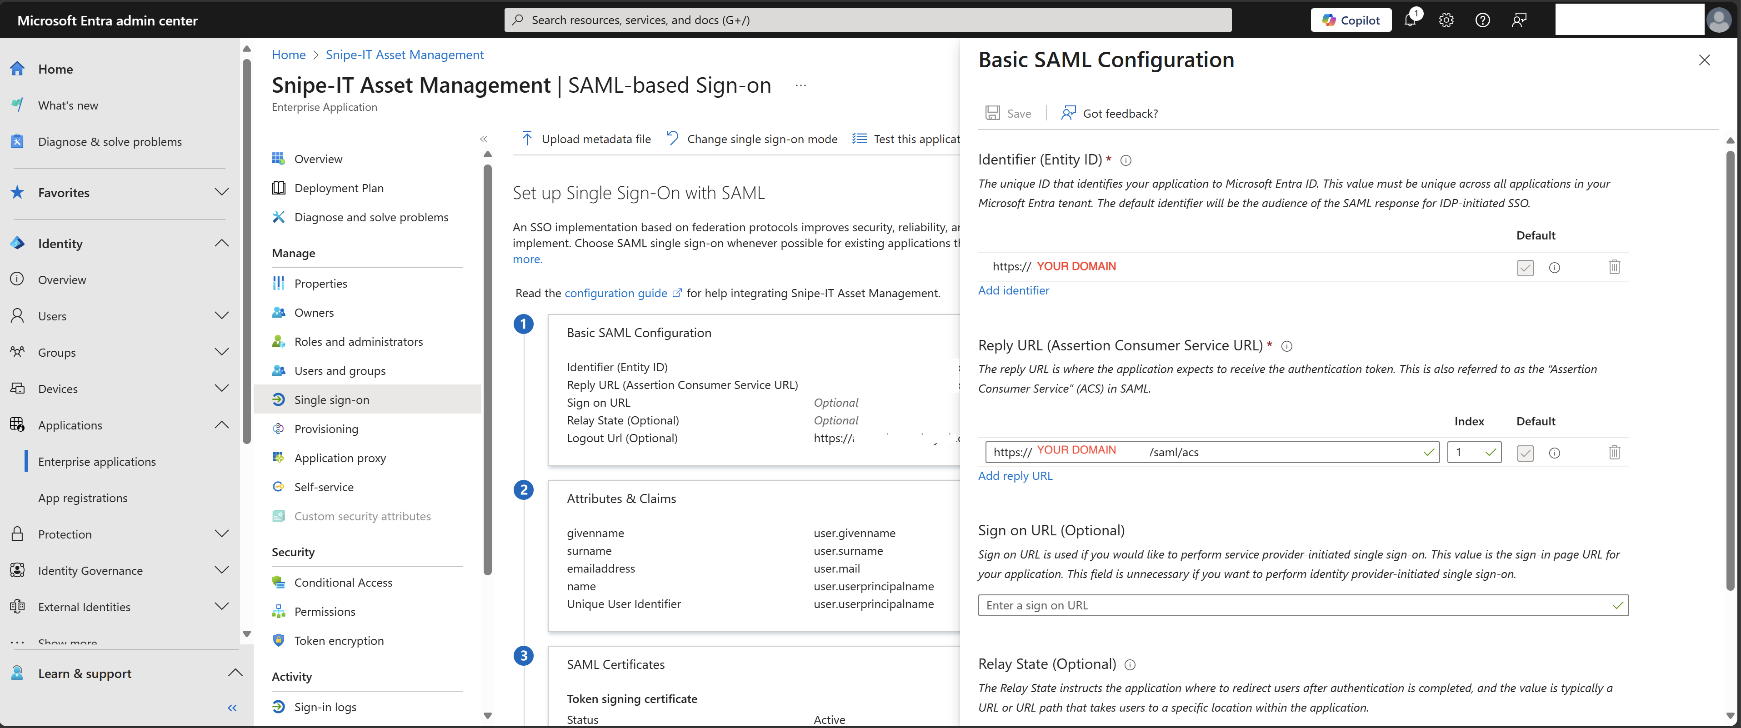Screen dimensions: 1741x728
Task: Close the Basic SAML Configuration panel
Action: tap(1704, 60)
